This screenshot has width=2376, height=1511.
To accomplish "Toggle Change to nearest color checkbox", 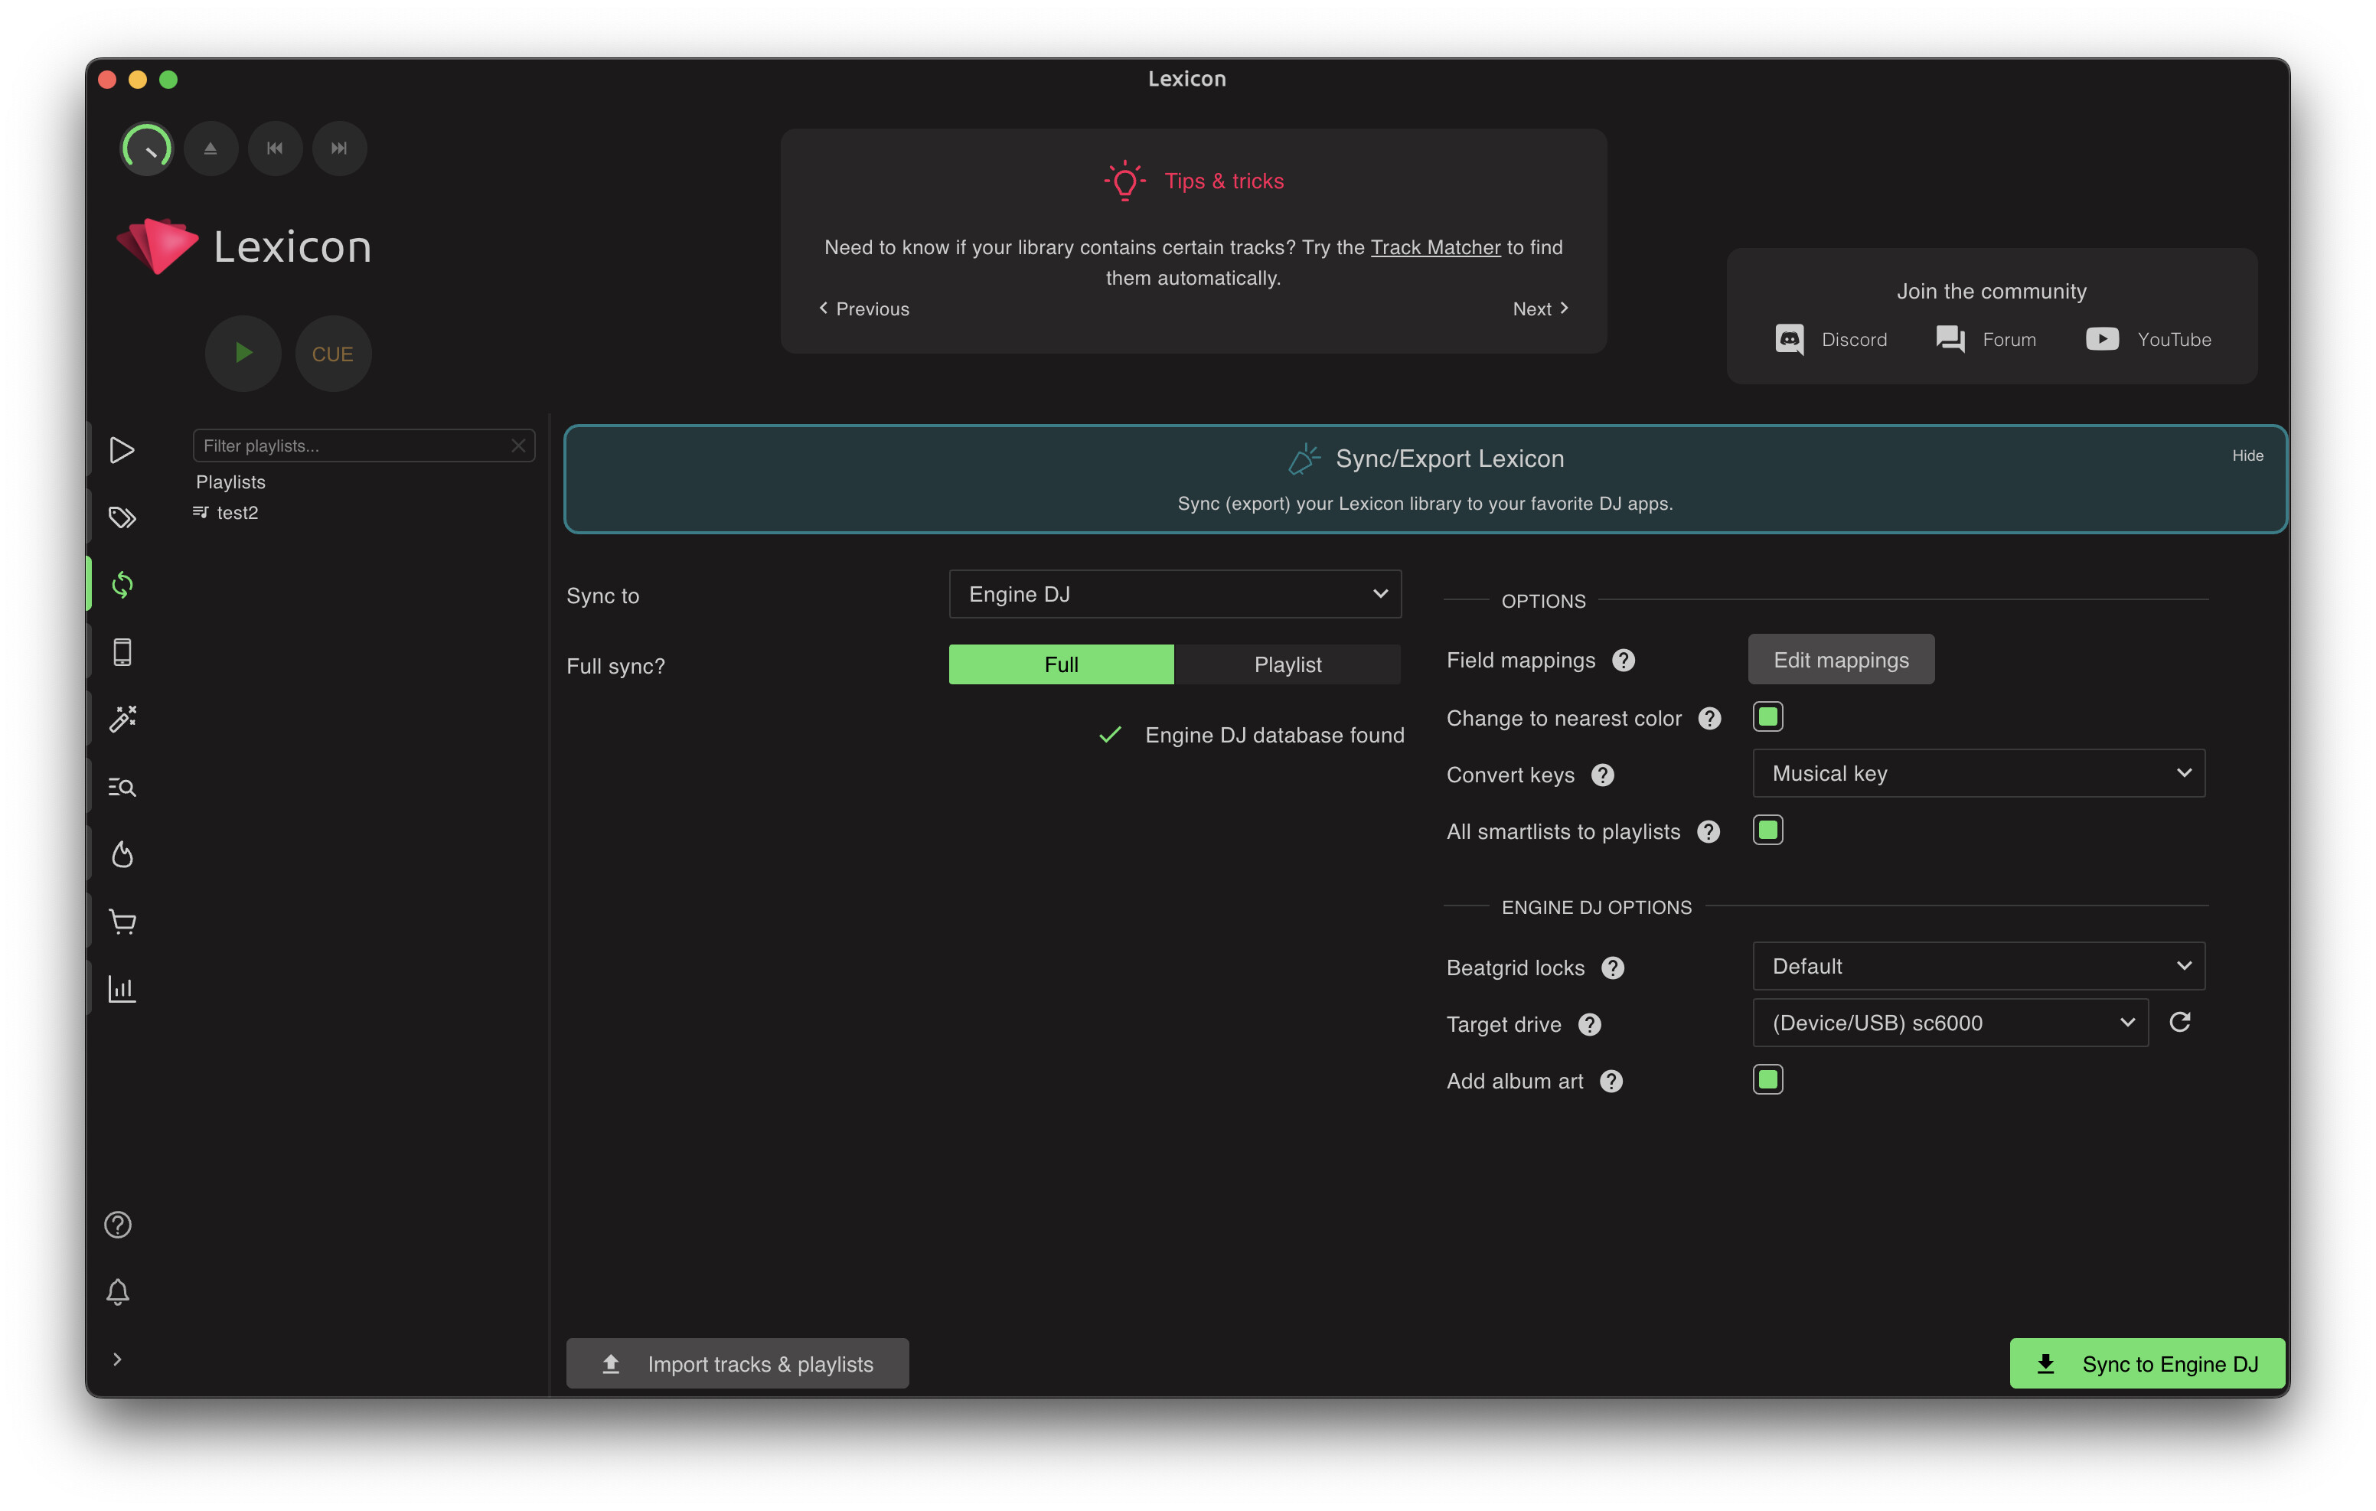I will [1767, 716].
